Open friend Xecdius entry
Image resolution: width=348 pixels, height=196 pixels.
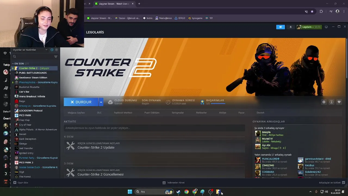[x=309, y=166]
